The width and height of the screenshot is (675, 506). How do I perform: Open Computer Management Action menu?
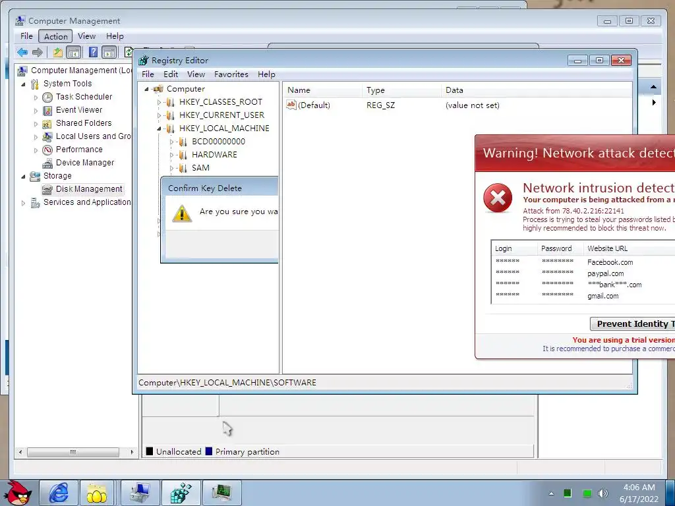click(x=55, y=37)
